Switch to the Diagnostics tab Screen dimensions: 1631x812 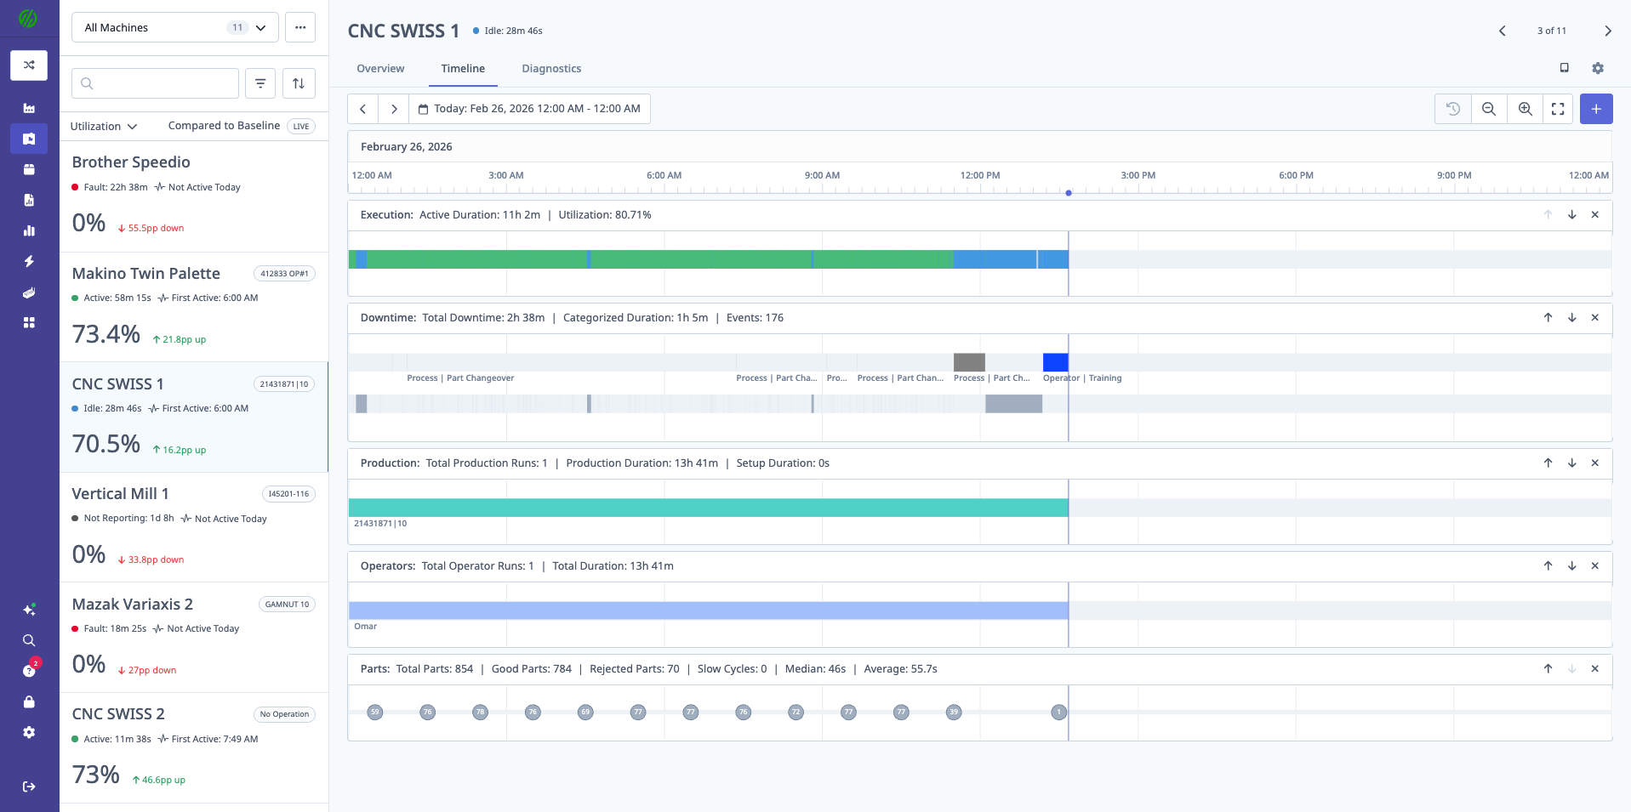tap(551, 68)
